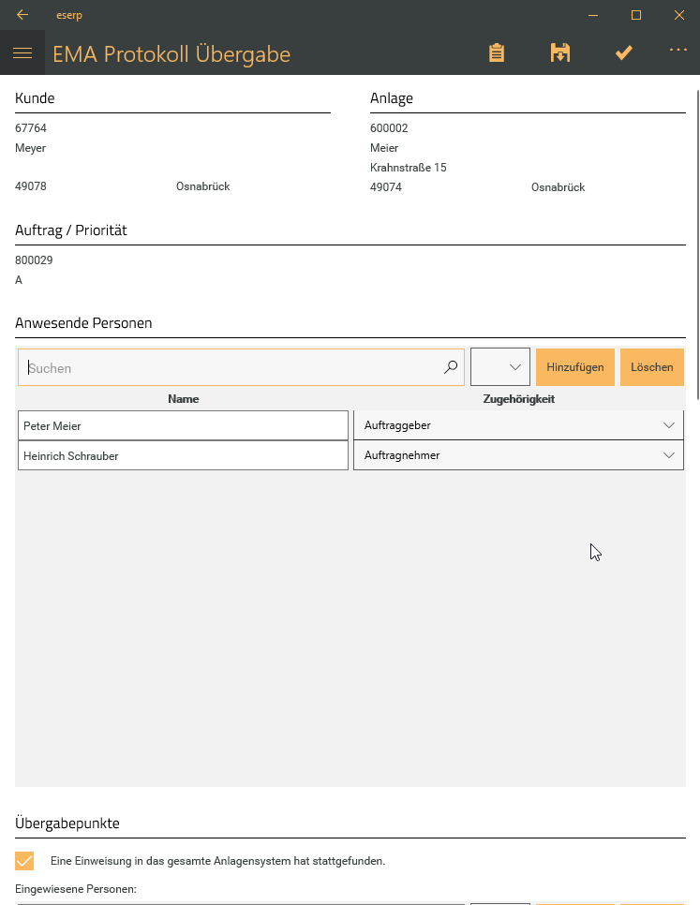Select the Peter Meier name field

tap(183, 425)
